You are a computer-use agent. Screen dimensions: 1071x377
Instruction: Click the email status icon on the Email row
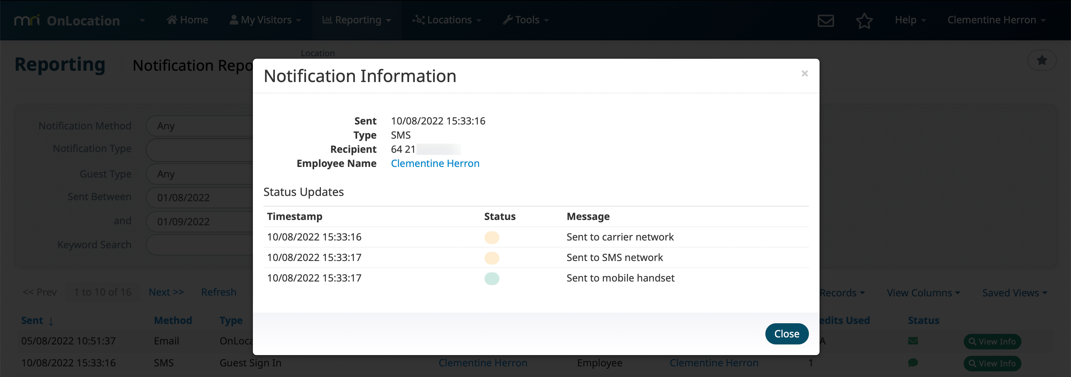point(913,341)
